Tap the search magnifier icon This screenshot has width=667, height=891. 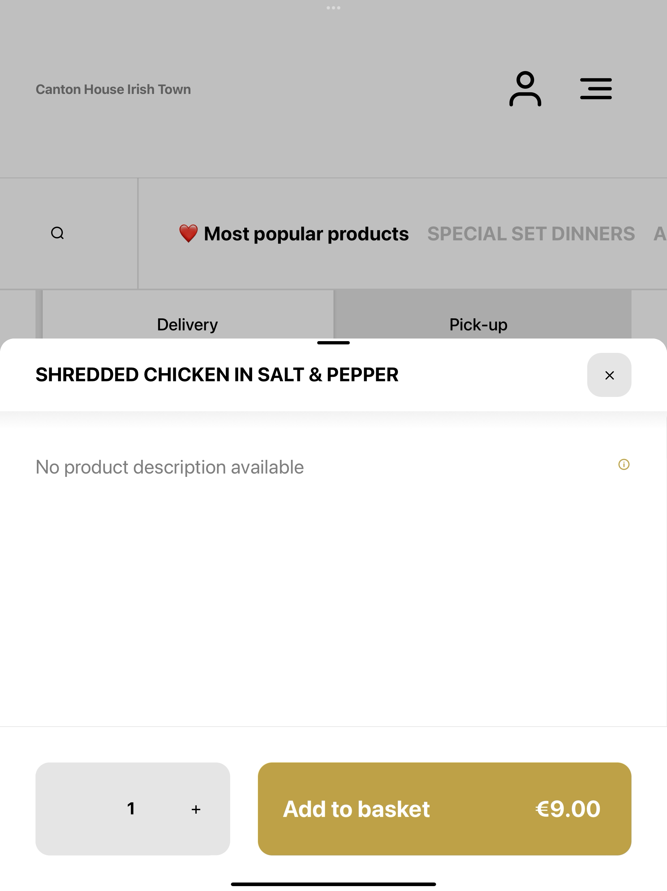coord(58,233)
